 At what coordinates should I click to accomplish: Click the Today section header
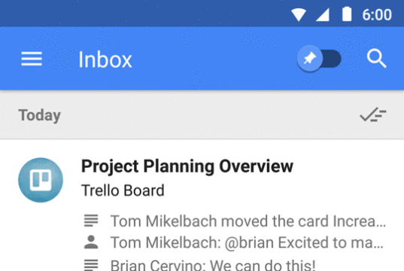(x=39, y=115)
